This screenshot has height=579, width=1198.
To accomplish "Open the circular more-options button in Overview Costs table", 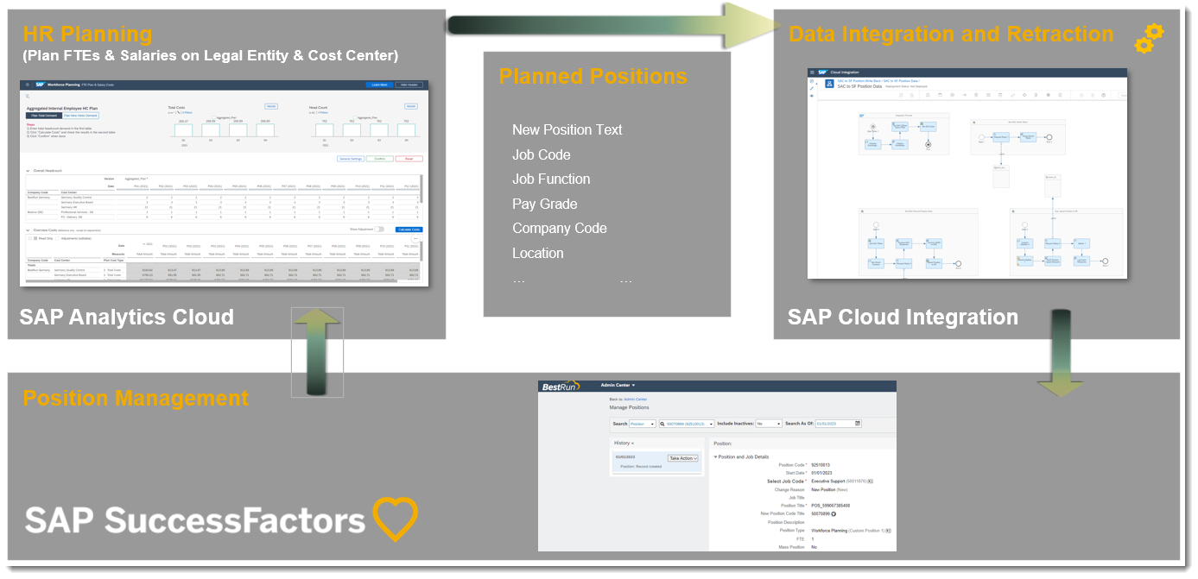I will click(x=415, y=238).
